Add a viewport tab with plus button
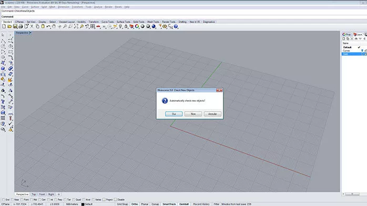The image size is (367, 206). (59, 194)
